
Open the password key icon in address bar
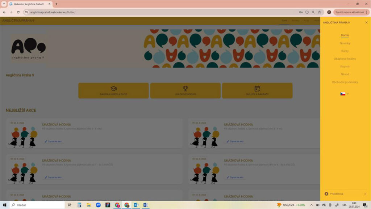pyautogui.click(x=301, y=12)
